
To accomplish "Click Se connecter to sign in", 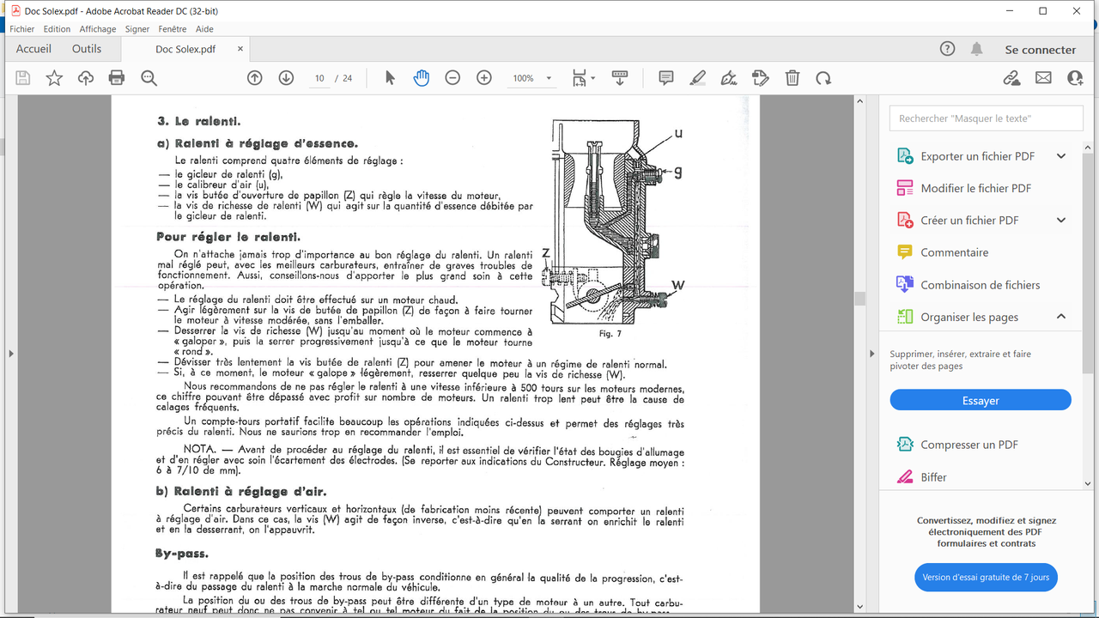I will click(1041, 50).
